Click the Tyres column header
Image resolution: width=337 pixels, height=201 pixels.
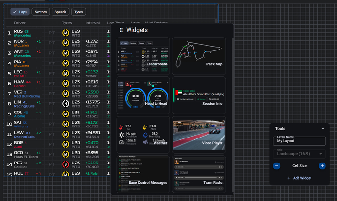pyautogui.click(x=67, y=23)
